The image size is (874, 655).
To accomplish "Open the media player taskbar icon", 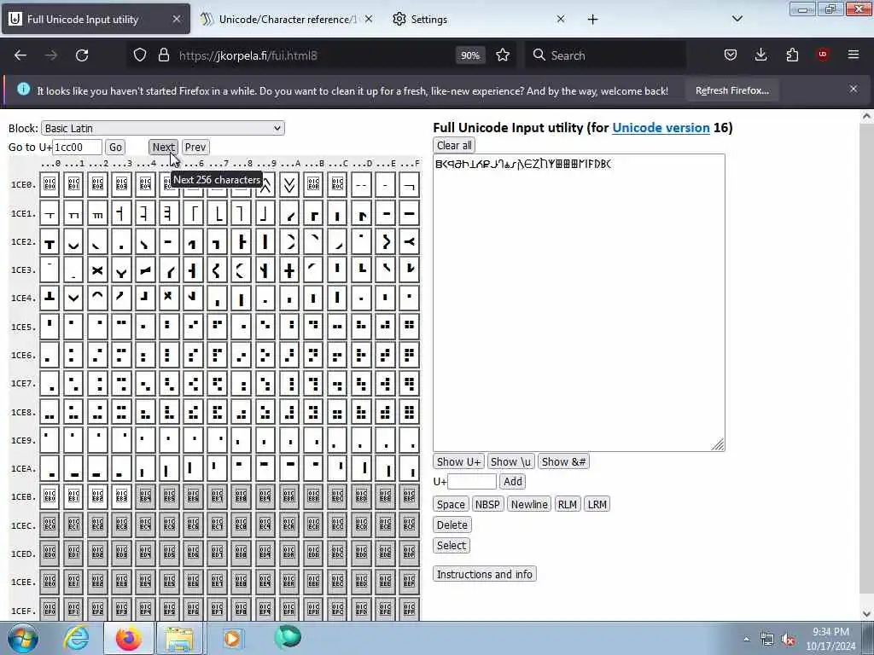I will tap(232, 638).
